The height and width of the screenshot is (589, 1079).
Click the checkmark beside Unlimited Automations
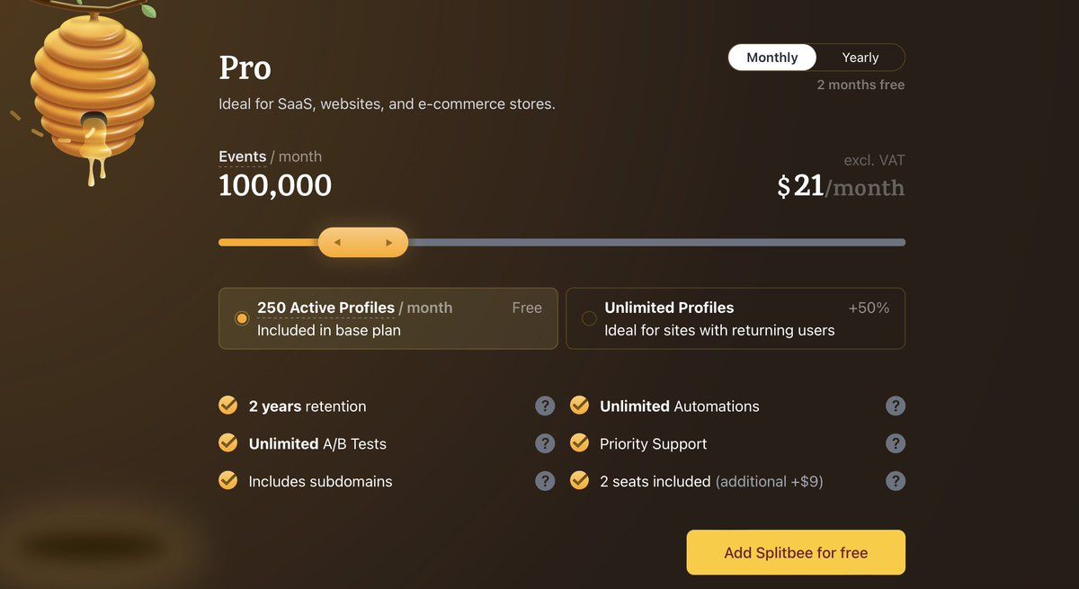coord(579,406)
